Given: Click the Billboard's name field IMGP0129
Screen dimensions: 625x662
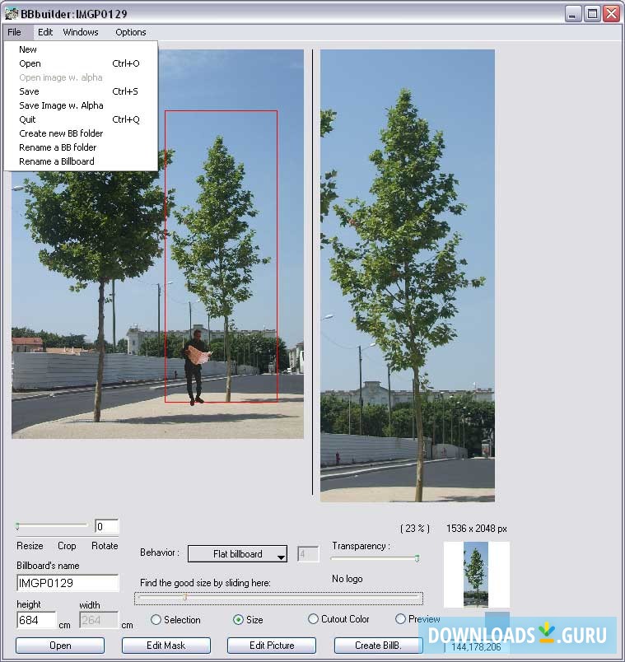Looking at the screenshot, I should 68,583.
